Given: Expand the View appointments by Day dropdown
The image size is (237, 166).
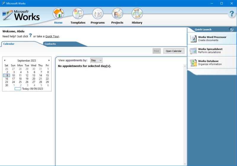Looking at the screenshot, I should pos(96,60).
